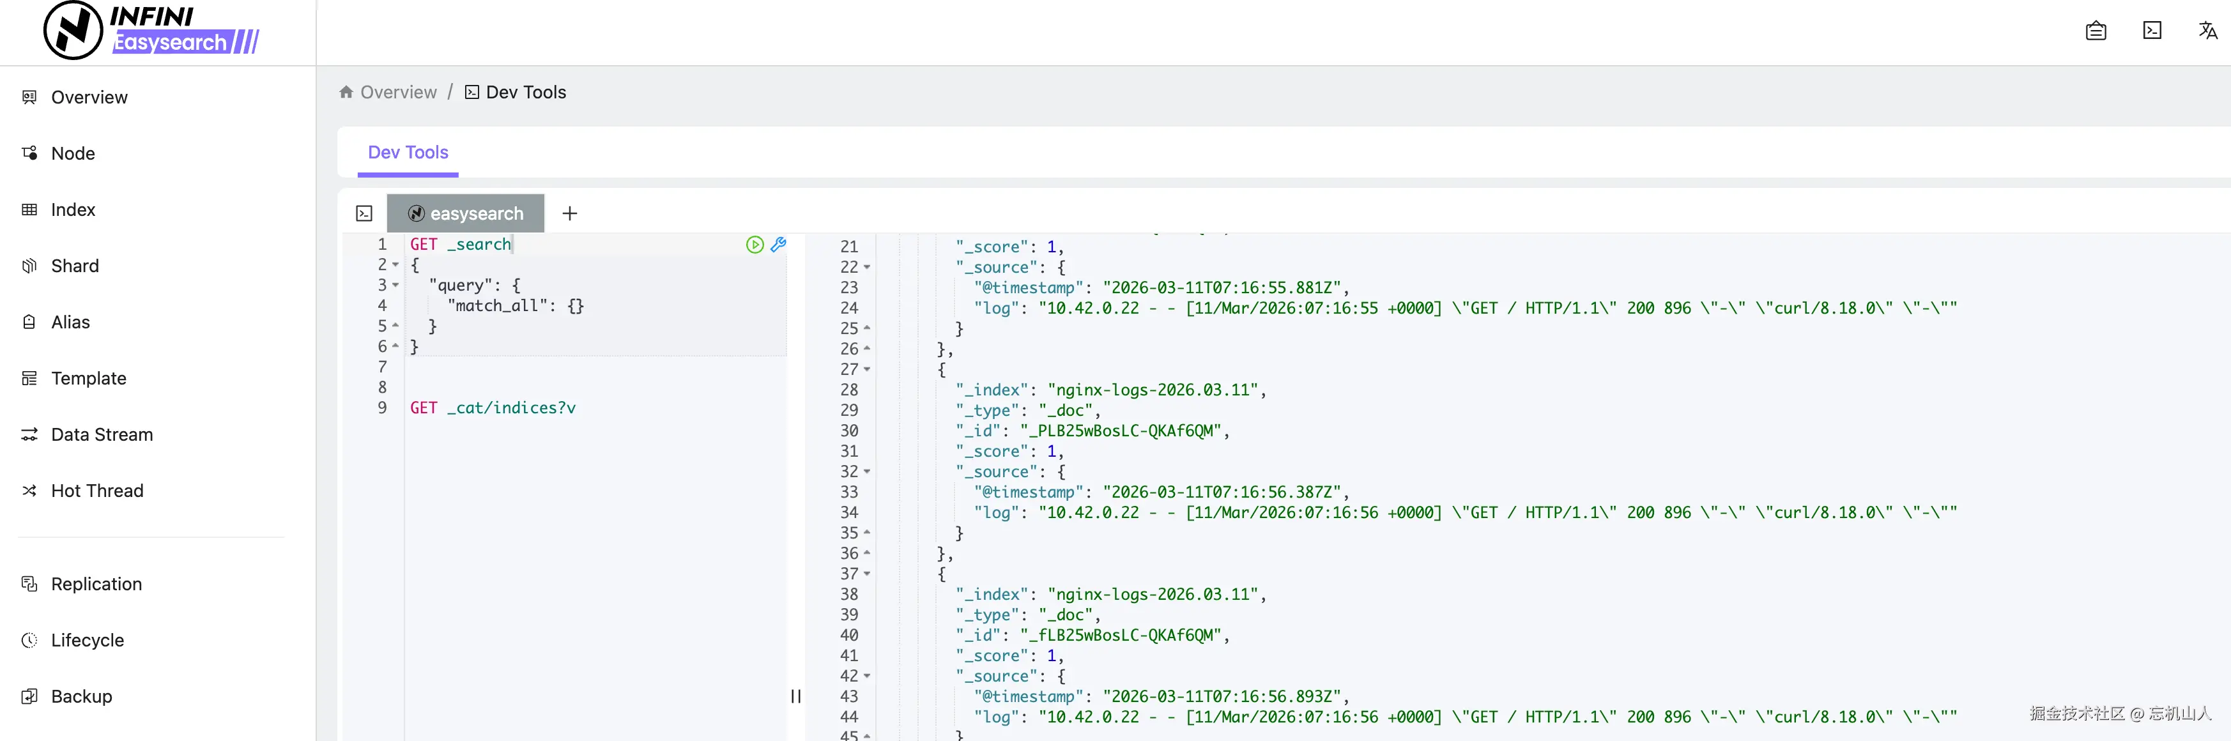Collapse response object at line 27
This screenshot has height=741, width=2231.
point(867,370)
